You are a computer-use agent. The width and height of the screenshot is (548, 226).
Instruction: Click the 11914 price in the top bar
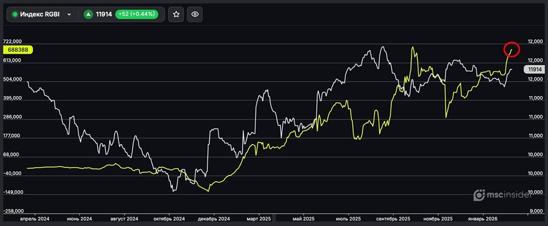point(104,15)
